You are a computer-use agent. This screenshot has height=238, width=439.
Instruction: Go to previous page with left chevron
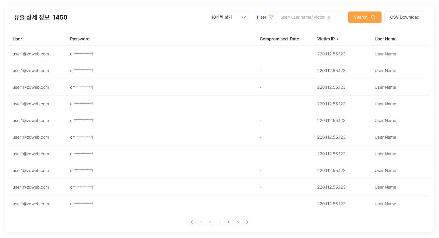click(x=192, y=222)
